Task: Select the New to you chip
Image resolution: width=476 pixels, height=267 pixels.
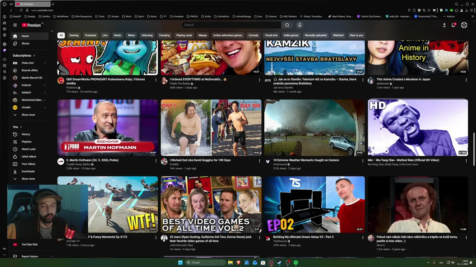Action: click(356, 35)
